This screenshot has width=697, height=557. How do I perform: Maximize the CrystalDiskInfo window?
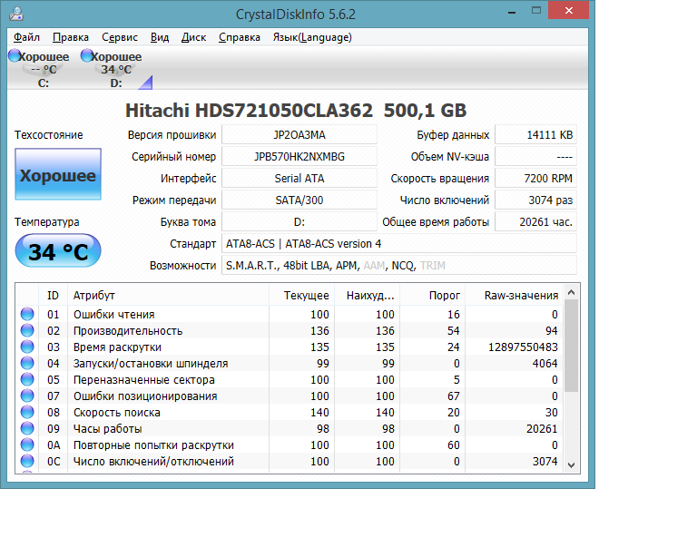pyautogui.click(x=536, y=11)
